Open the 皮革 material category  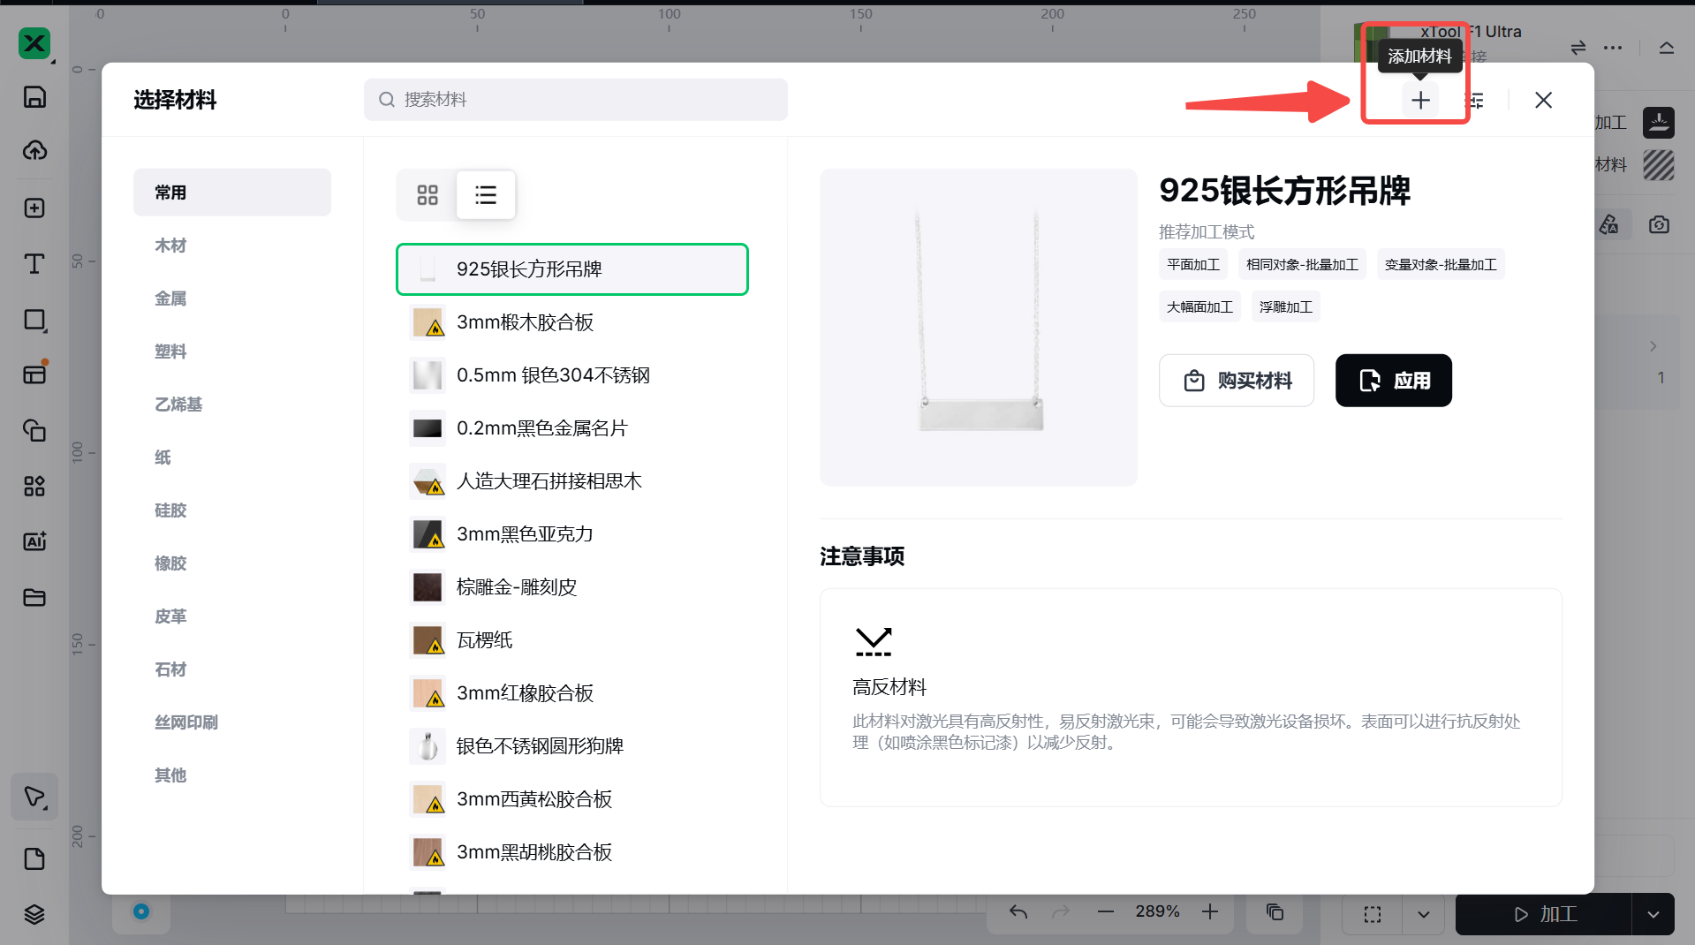tap(170, 616)
